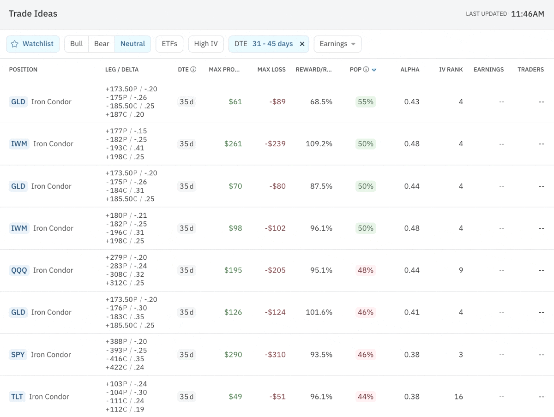Viewport: 554px width, 417px height.
Task: Open the Earnings dropdown
Action: 337,44
